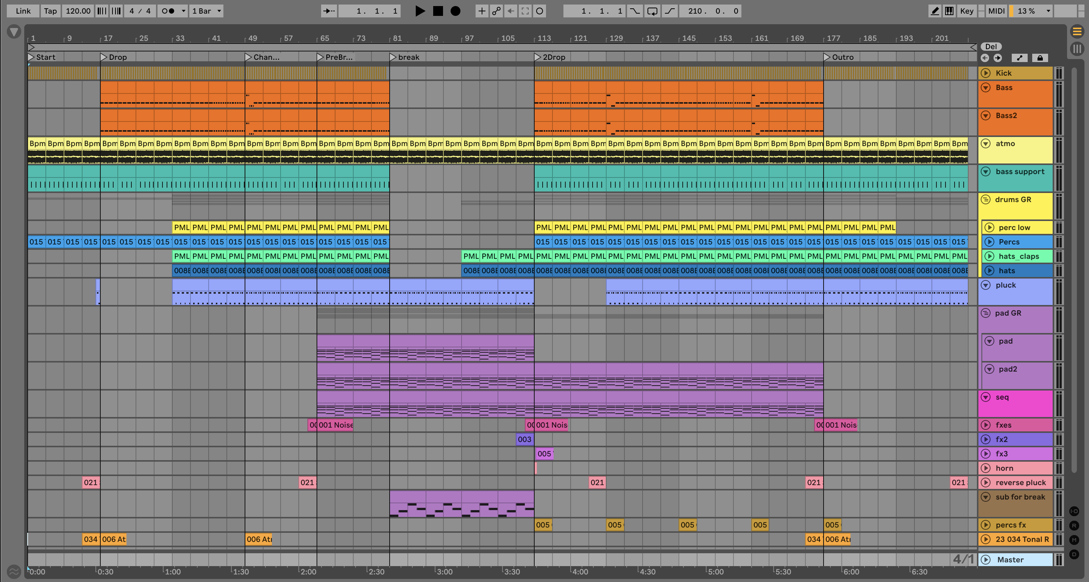Viewport: 1089px width, 582px height.
Task: Collapse the Bass track fold arrow
Action: coord(985,87)
